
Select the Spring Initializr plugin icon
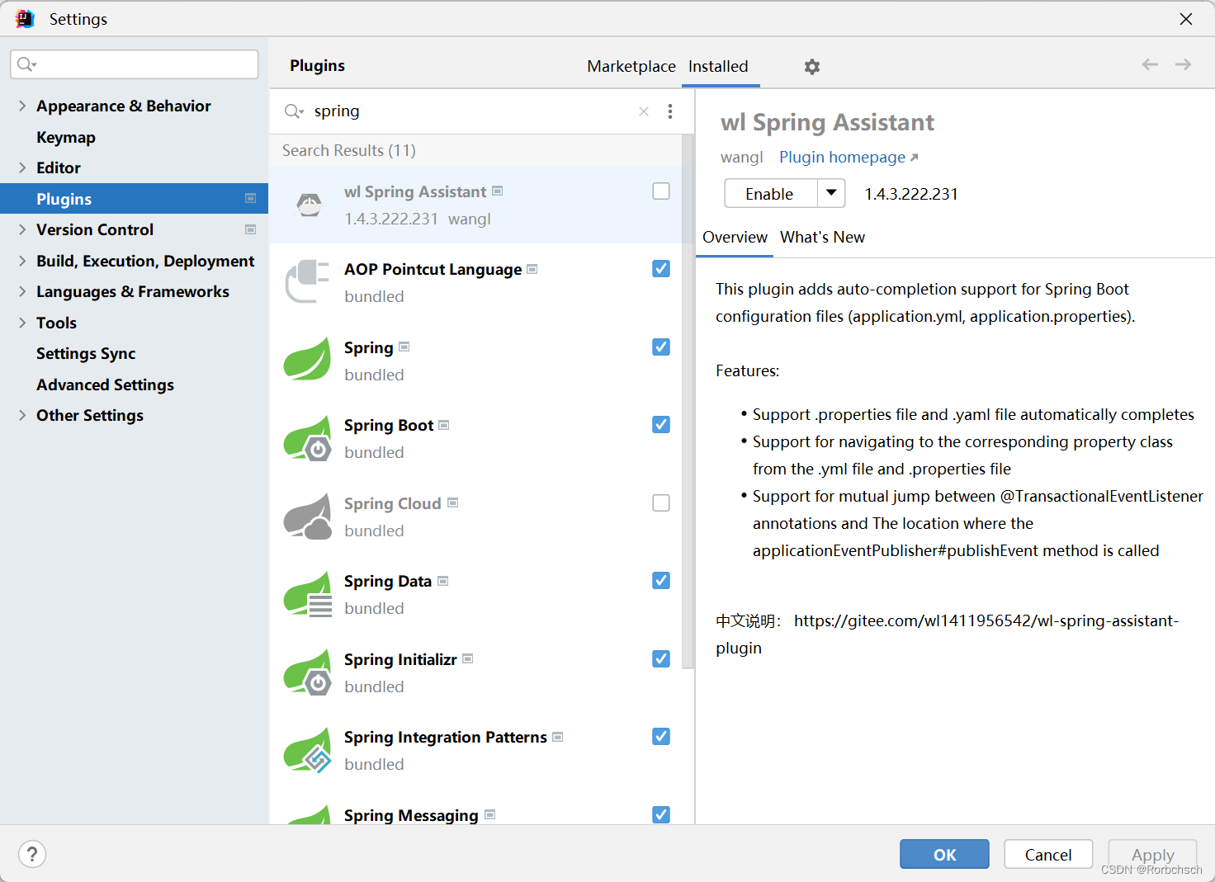tap(307, 672)
